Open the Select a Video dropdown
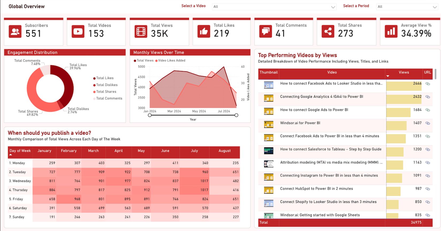441x231 pixels. pos(274,7)
